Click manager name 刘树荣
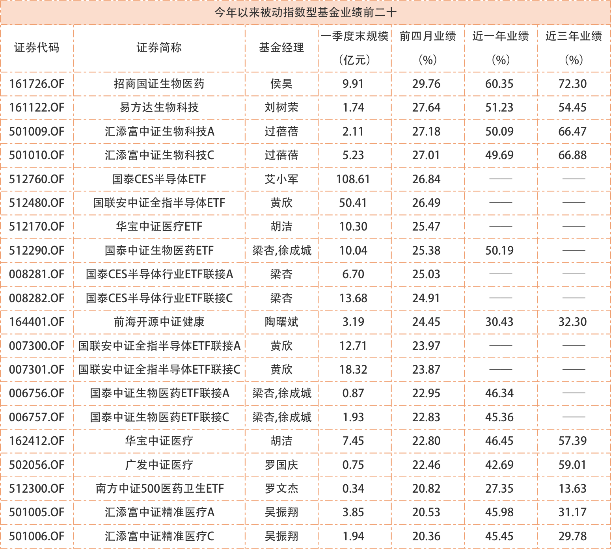The image size is (611, 549). tap(281, 108)
